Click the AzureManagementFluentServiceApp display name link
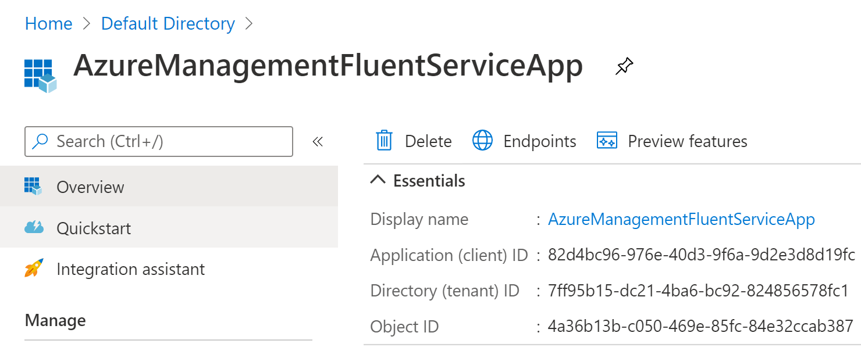Viewport: 861px width, 347px height. pos(681,219)
